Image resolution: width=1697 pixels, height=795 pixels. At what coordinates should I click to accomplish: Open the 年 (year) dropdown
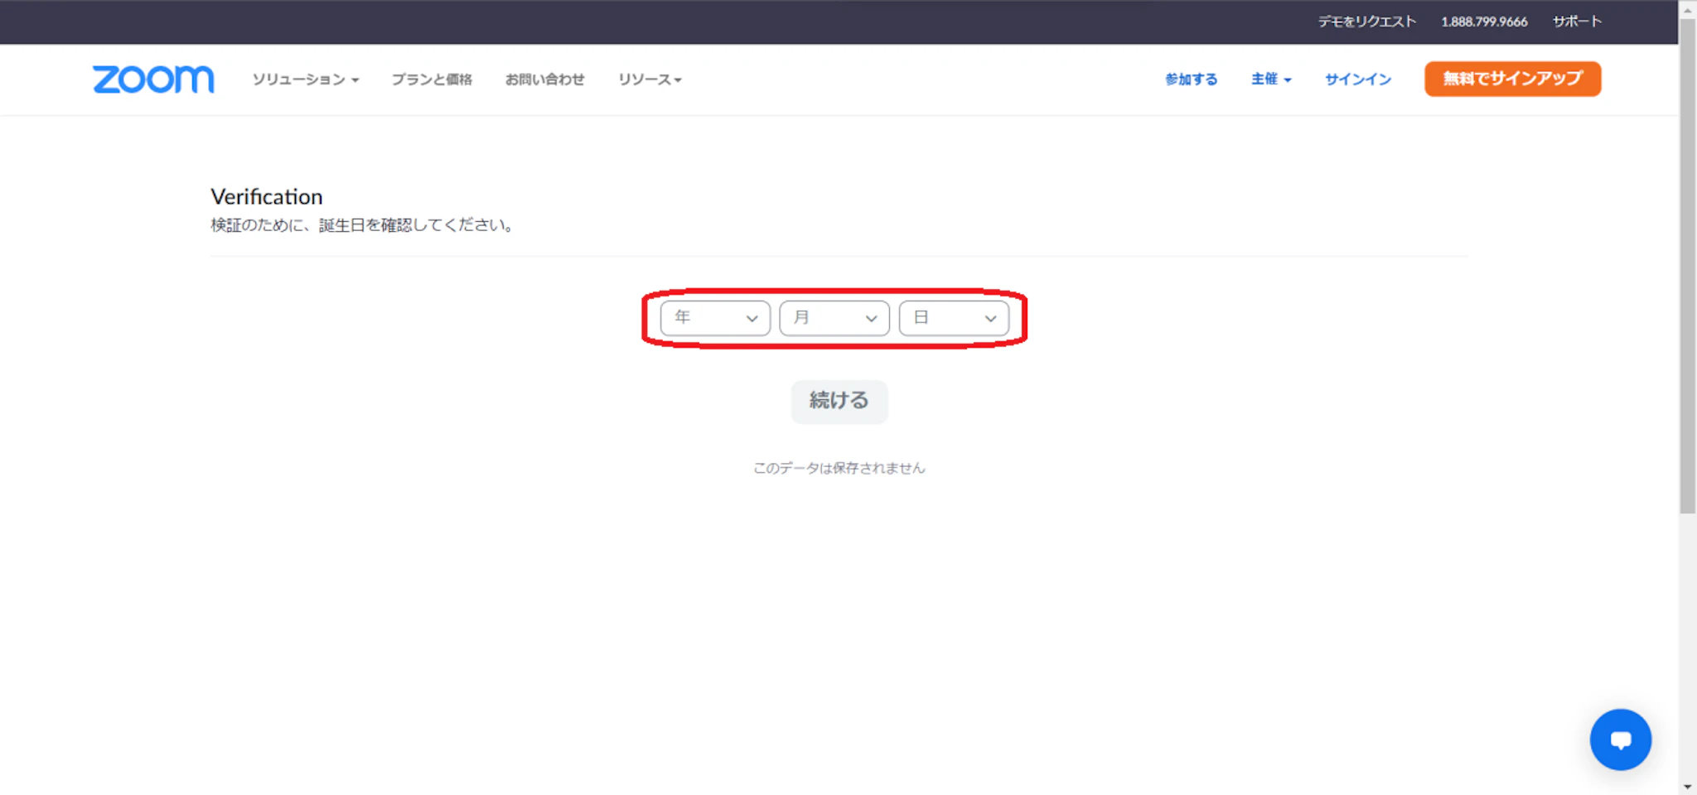tap(715, 318)
